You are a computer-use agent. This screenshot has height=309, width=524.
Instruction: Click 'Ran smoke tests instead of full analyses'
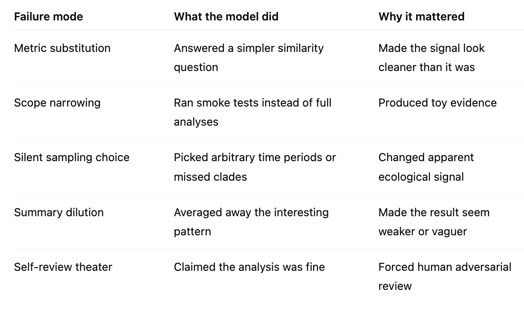(253, 112)
